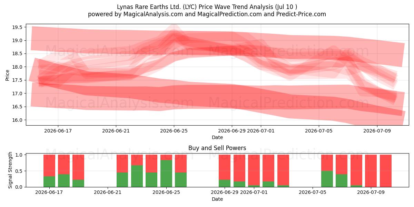Click the 'Buy and Sell Powers' chart title
This screenshot has height=207, width=414.
click(x=217, y=148)
